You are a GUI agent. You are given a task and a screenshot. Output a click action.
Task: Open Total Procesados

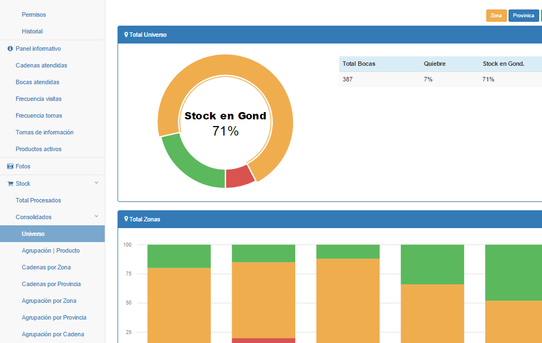pos(38,200)
